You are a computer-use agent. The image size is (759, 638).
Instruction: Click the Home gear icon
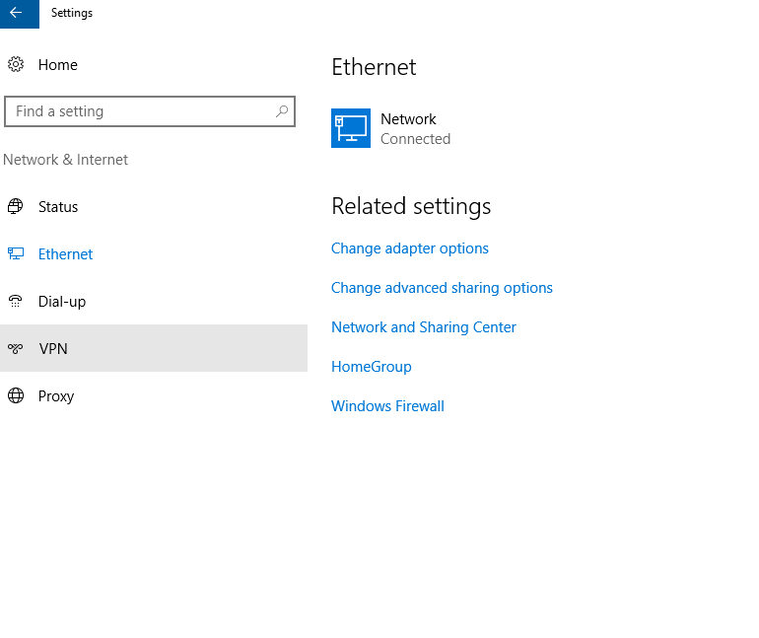click(x=16, y=64)
